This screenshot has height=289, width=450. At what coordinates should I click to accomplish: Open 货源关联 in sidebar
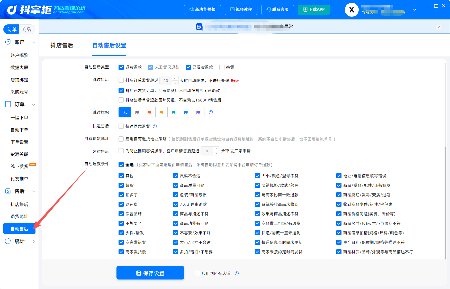19,154
